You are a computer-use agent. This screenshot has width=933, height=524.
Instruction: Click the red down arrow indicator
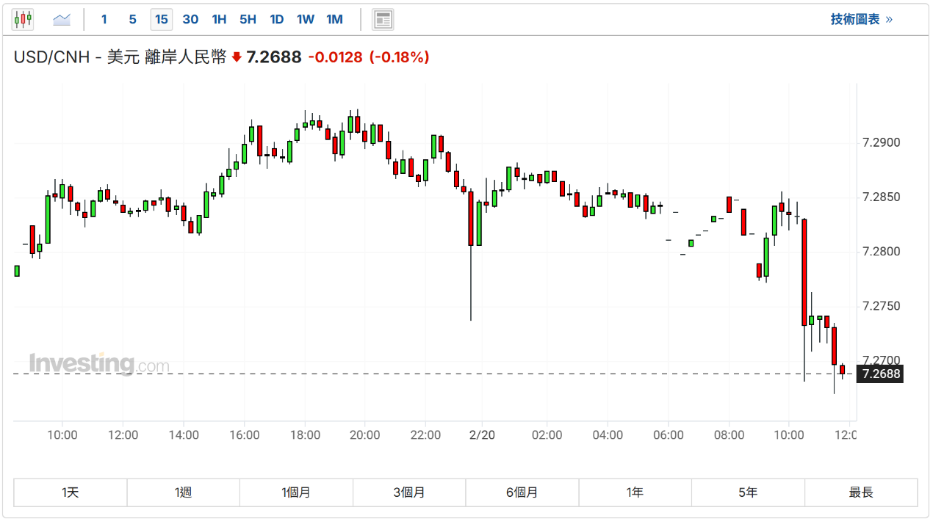(237, 57)
